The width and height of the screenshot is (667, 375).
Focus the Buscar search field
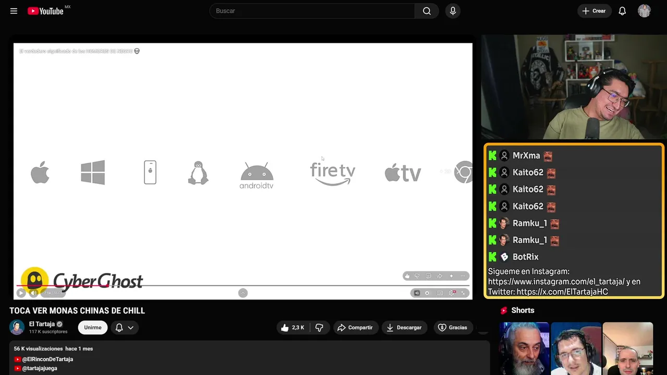point(312,11)
